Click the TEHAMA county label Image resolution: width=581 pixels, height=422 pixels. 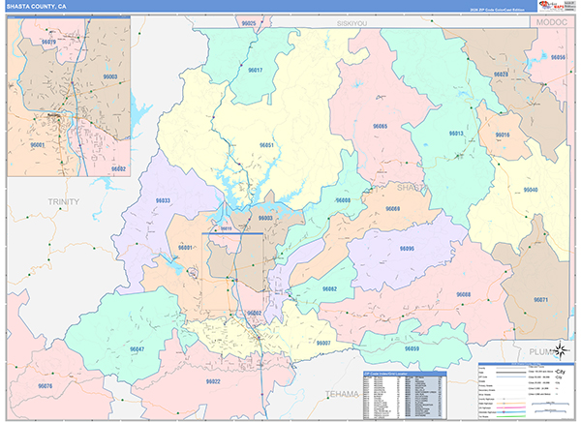point(341,394)
